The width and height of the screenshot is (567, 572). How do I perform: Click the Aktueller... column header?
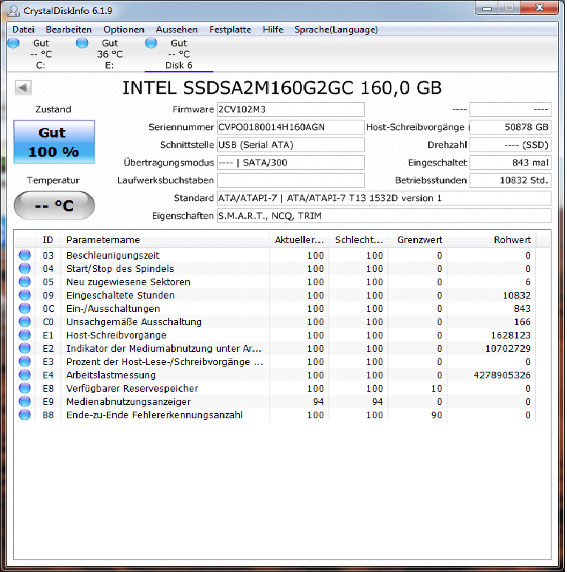299,240
